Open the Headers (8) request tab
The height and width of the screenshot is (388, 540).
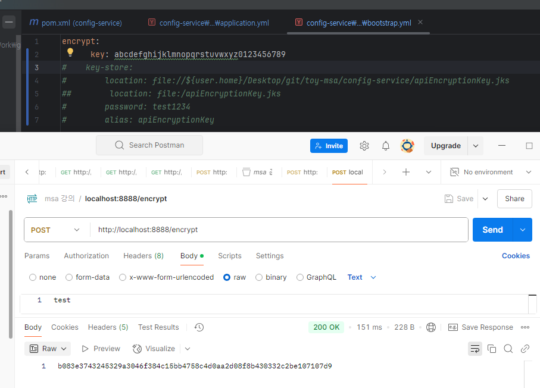143,256
